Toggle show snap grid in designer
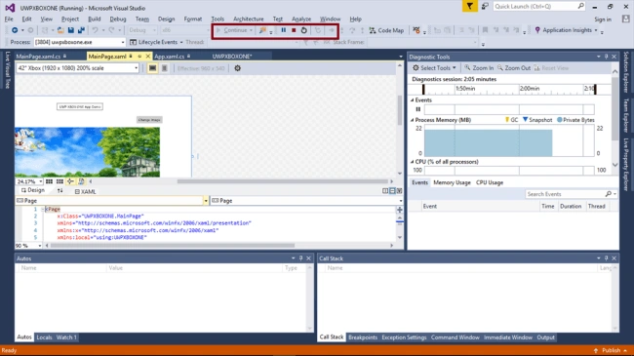Screen dimensions: 634x356 (50, 181)
